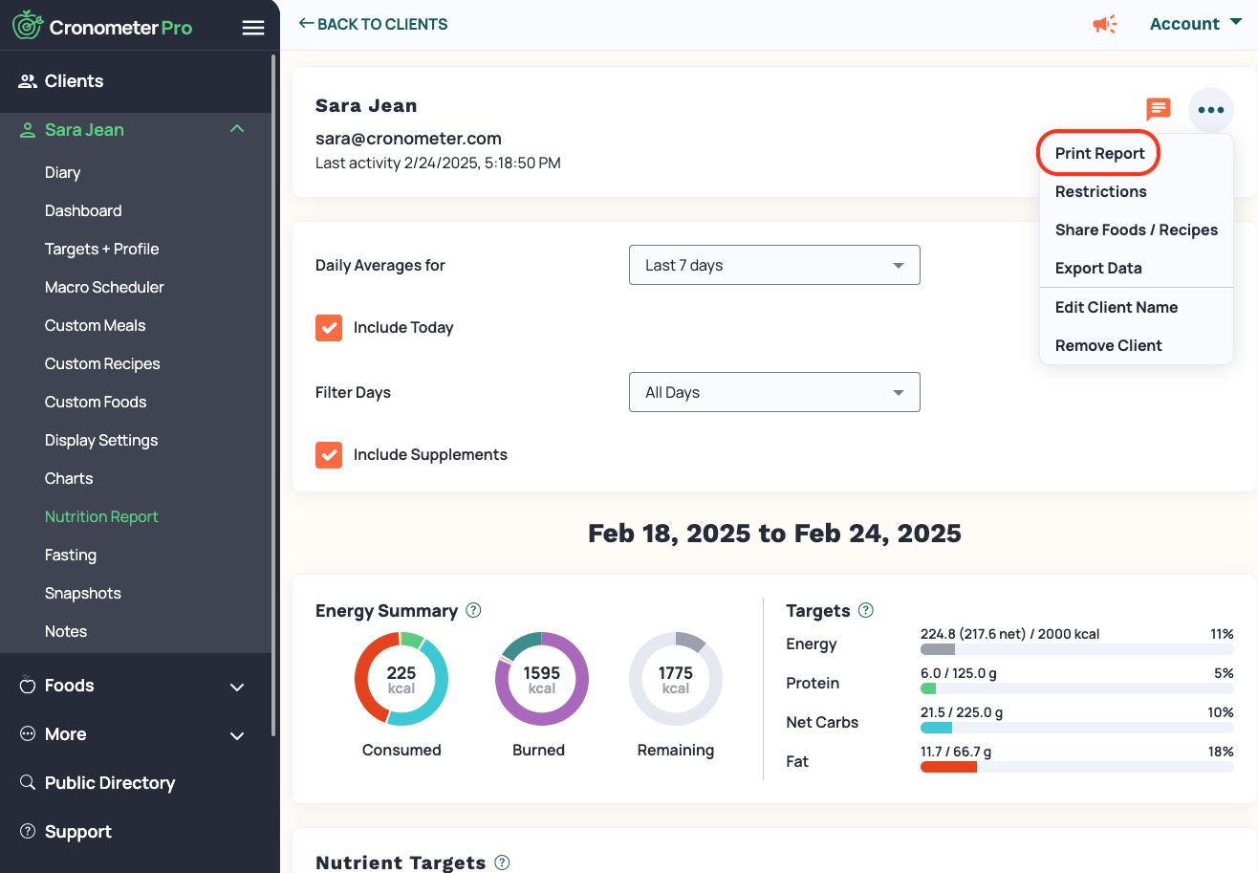This screenshot has height=873, width=1258.
Task: Open Targets + Profile page
Action: click(x=101, y=249)
